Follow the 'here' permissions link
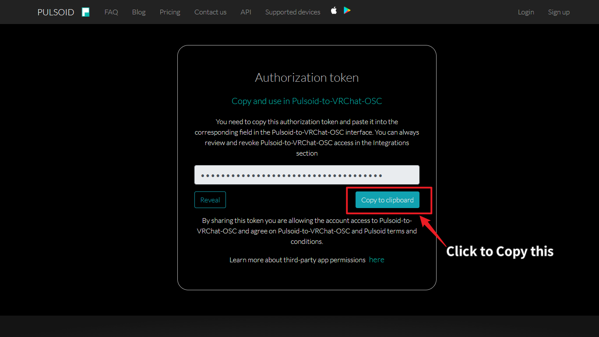The image size is (599, 337). (377, 260)
